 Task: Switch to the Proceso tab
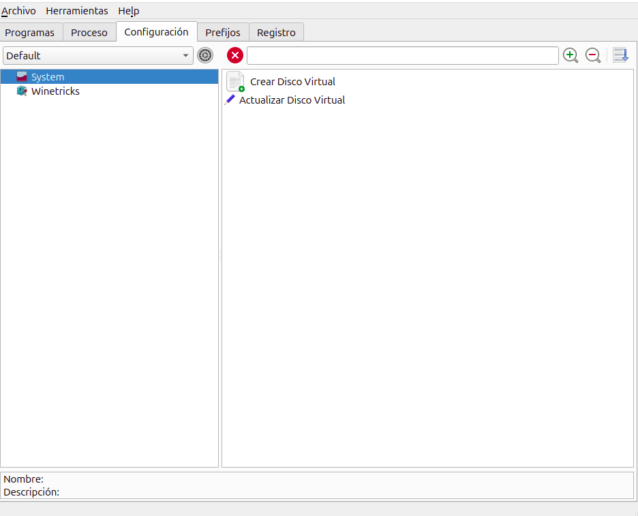click(x=89, y=33)
